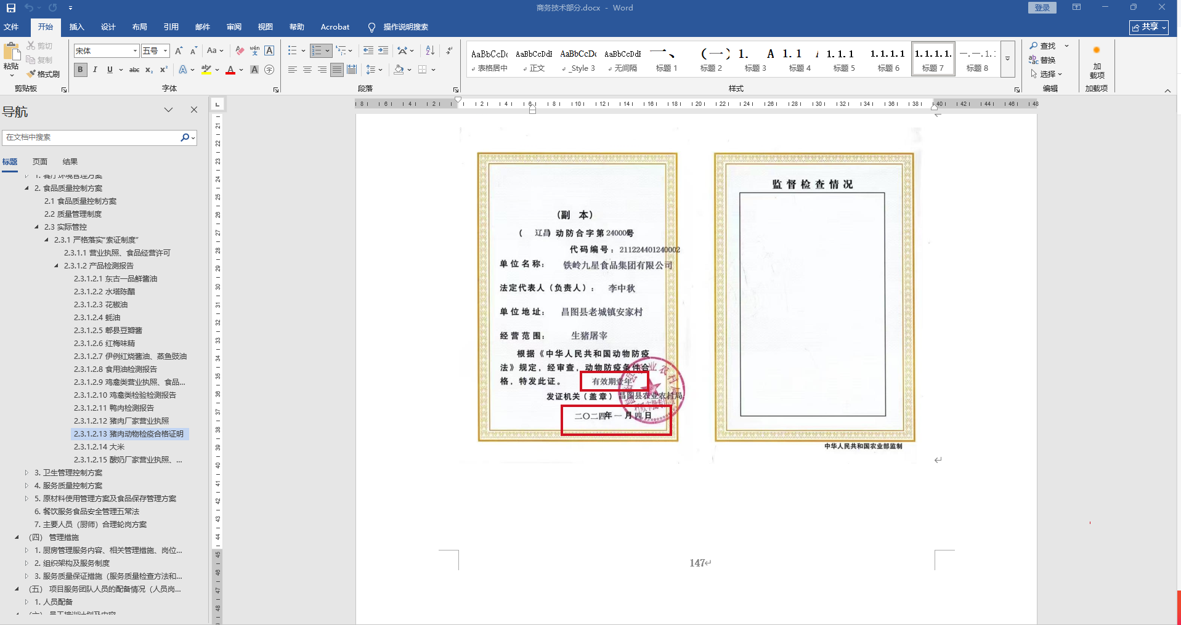Click the search magnifier in navigation pane
The height and width of the screenshot is (625, 1181).
coord(185,137)
